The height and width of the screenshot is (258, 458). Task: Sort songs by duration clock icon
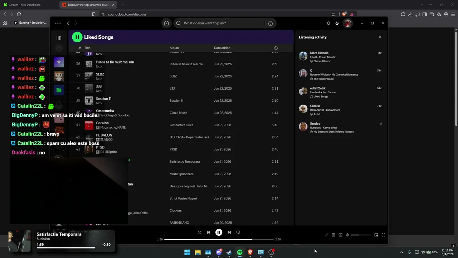click(276, 48)
